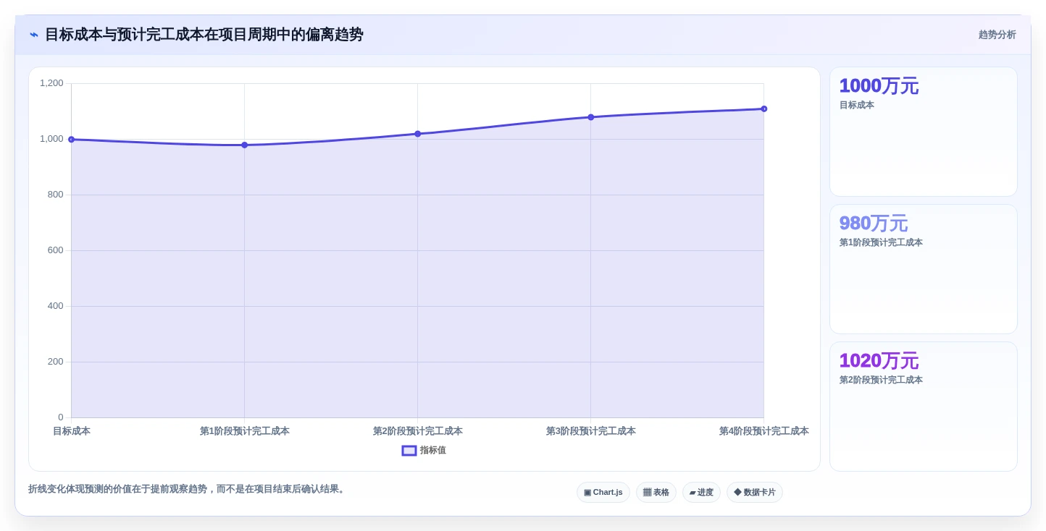Click the x-axis label 第1阶段预计完工成本
The height and width of the screenshot is (531, 1046).
(245, 431)
